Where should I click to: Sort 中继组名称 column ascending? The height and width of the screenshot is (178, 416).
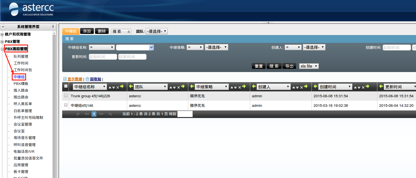(110, 87)
